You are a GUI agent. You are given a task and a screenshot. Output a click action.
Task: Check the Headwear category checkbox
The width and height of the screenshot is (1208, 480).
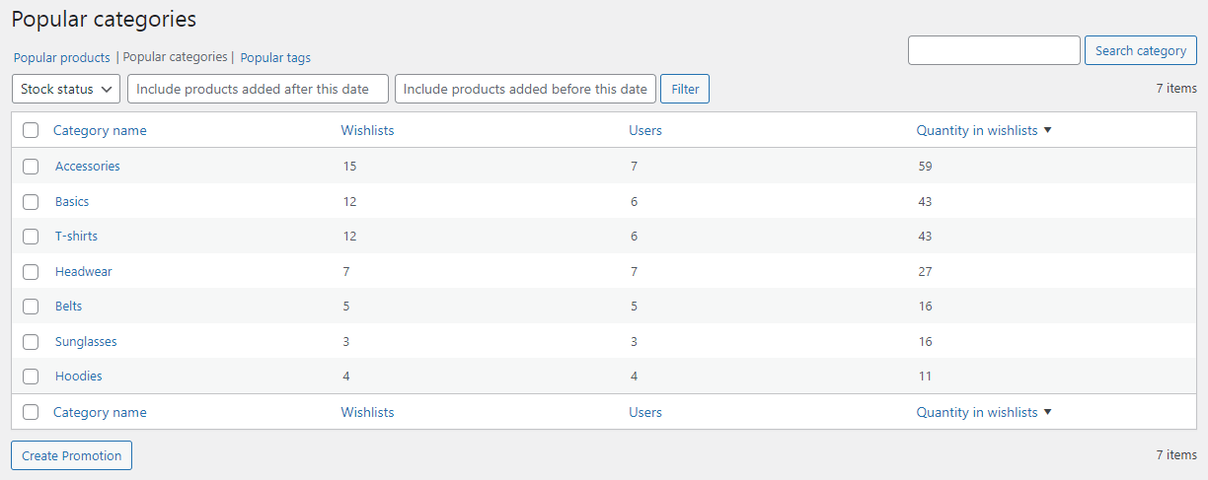point(31,271)
